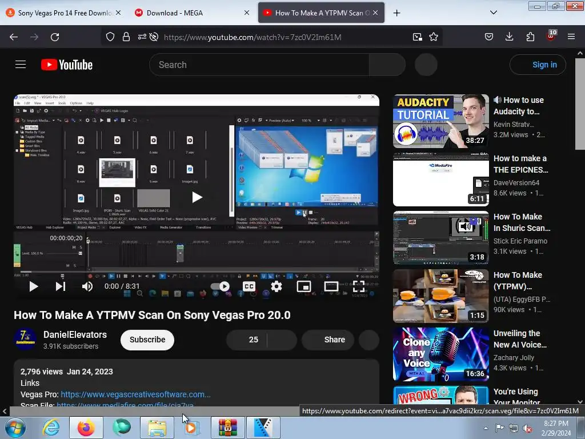Screen dimensions: 585x439
Task: Like the video showing 25 likes
Action: click(247, 340)
